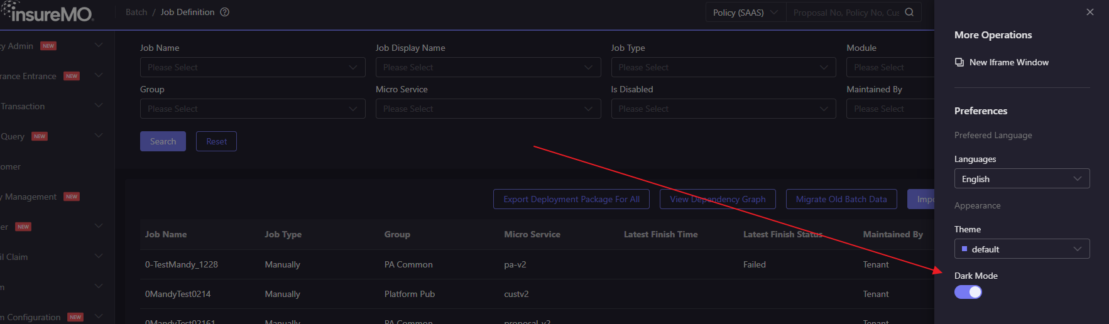Click the Proposal No search input field

(846, 13)
